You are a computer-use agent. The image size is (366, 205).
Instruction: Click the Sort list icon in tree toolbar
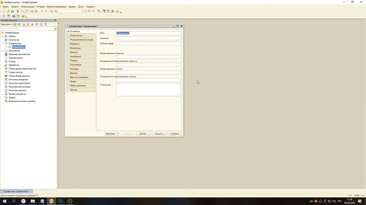coord(41,24)
